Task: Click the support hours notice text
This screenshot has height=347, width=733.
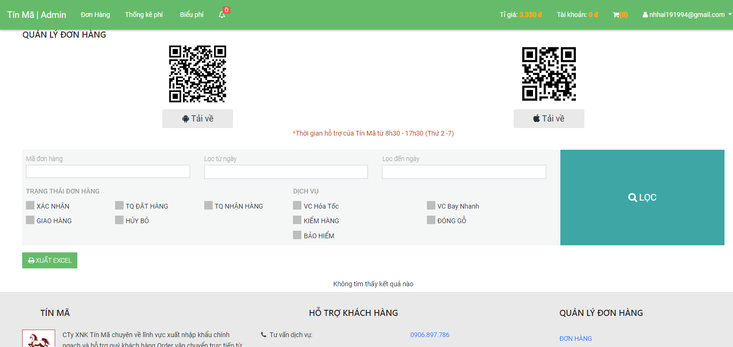Action: pyautogui.click(x=373, y=133)
